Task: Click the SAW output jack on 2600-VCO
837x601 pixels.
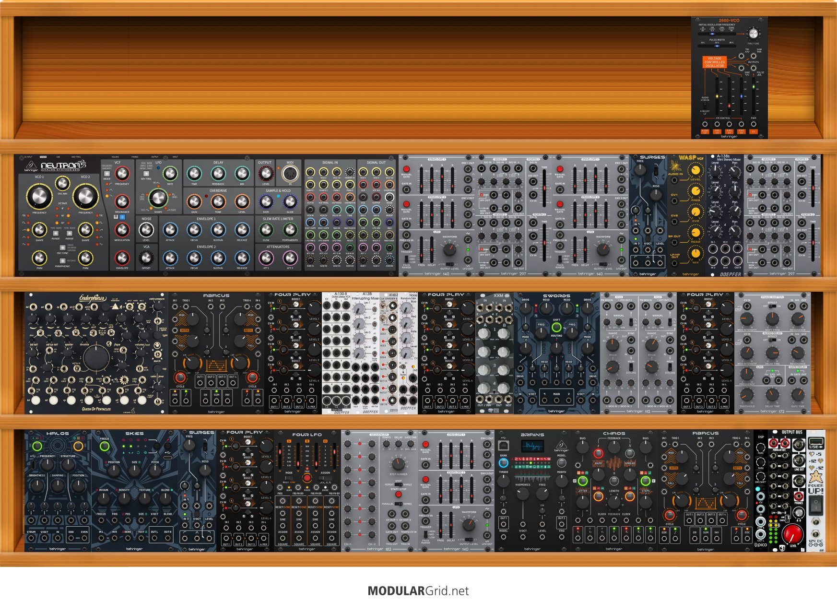Action: point(754,56)
